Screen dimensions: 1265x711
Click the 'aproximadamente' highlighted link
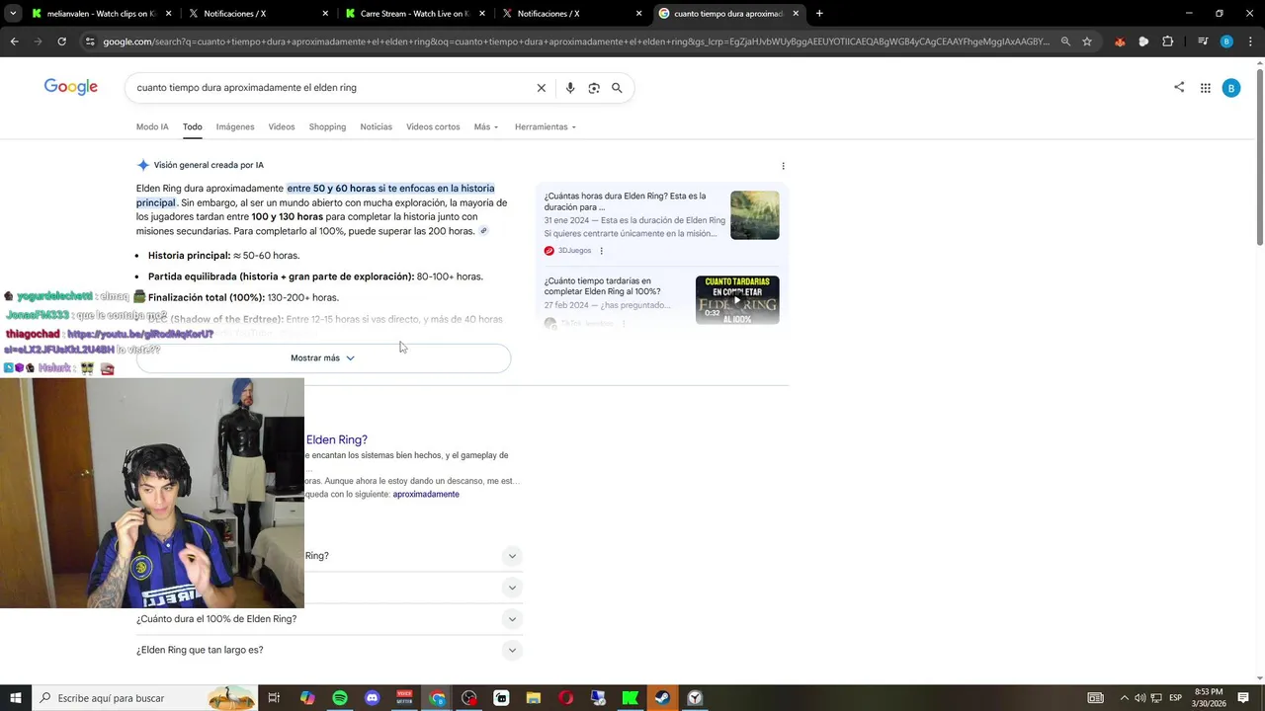coord(426,494)
